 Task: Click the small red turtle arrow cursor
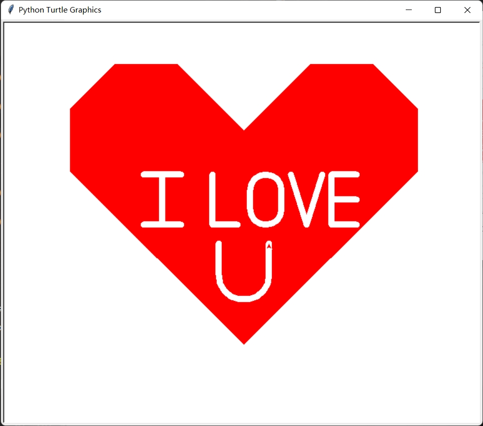pos(269,246)
